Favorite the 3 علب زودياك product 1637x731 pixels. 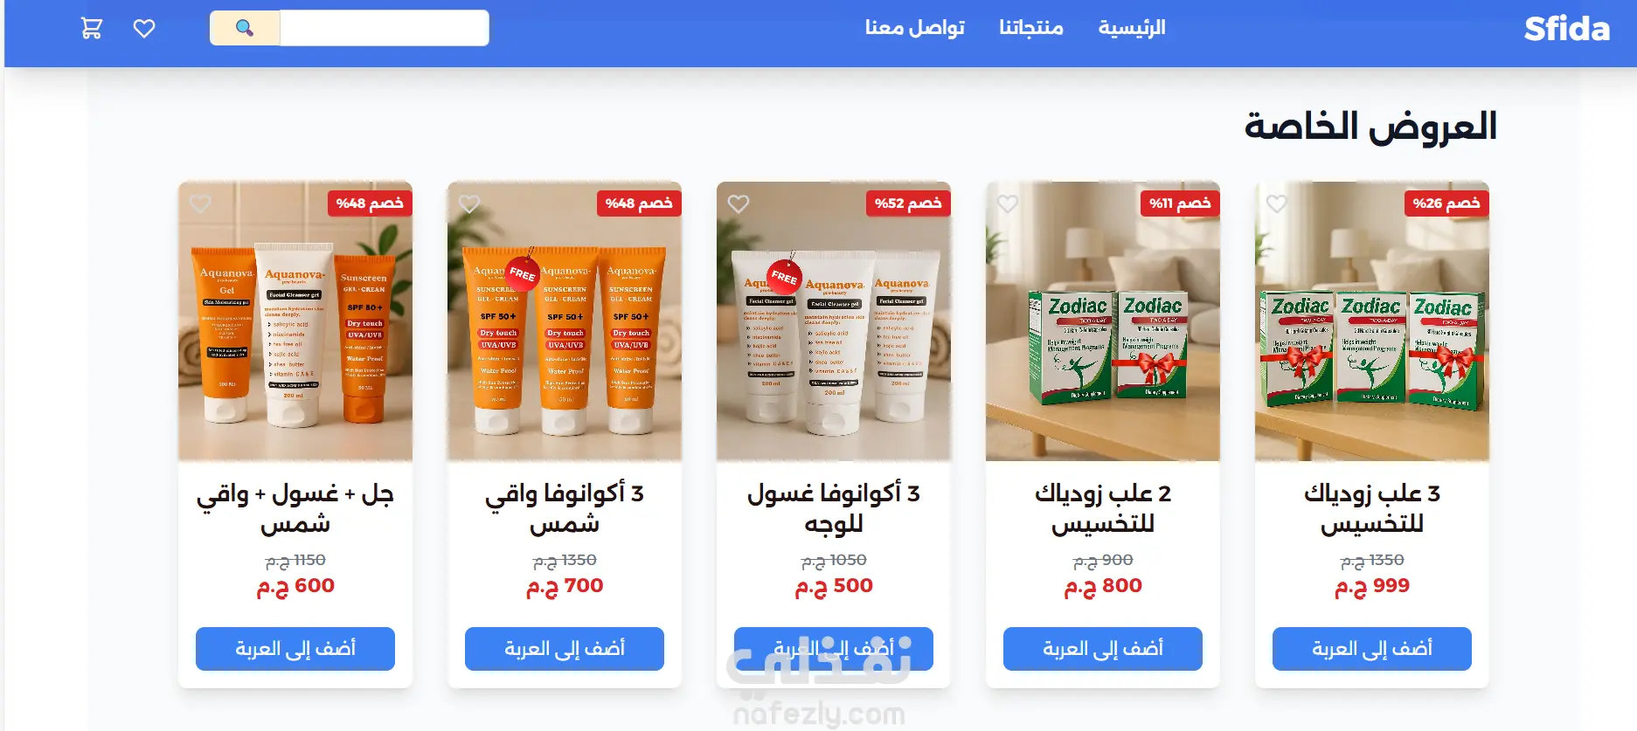click(1277, 203)
